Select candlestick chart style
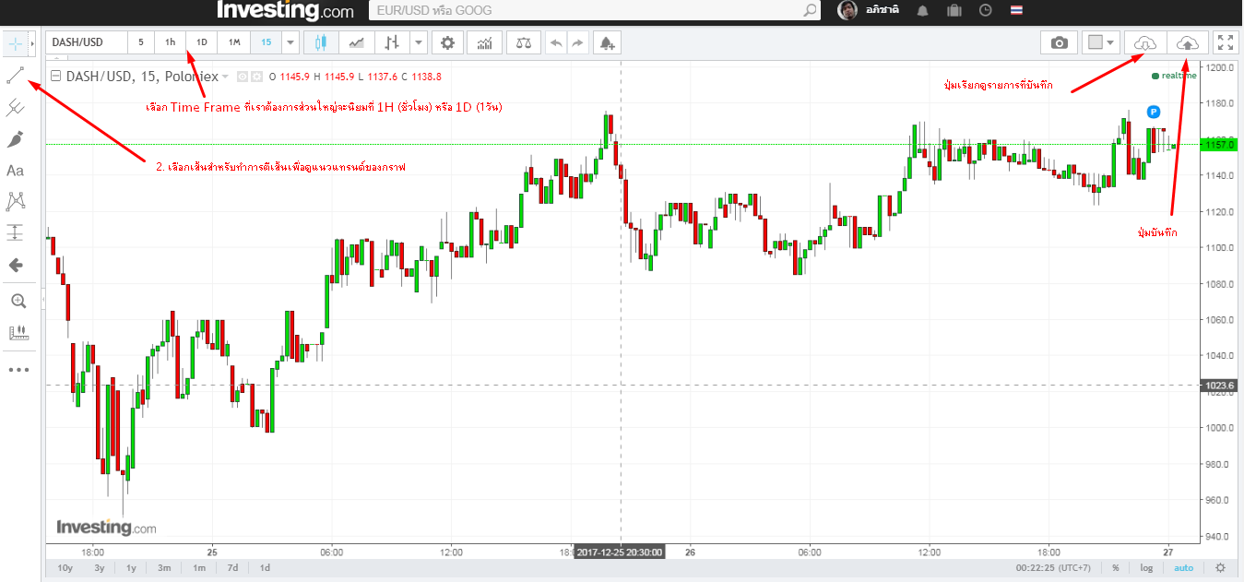1244x582 pixels. coord(321,42)
